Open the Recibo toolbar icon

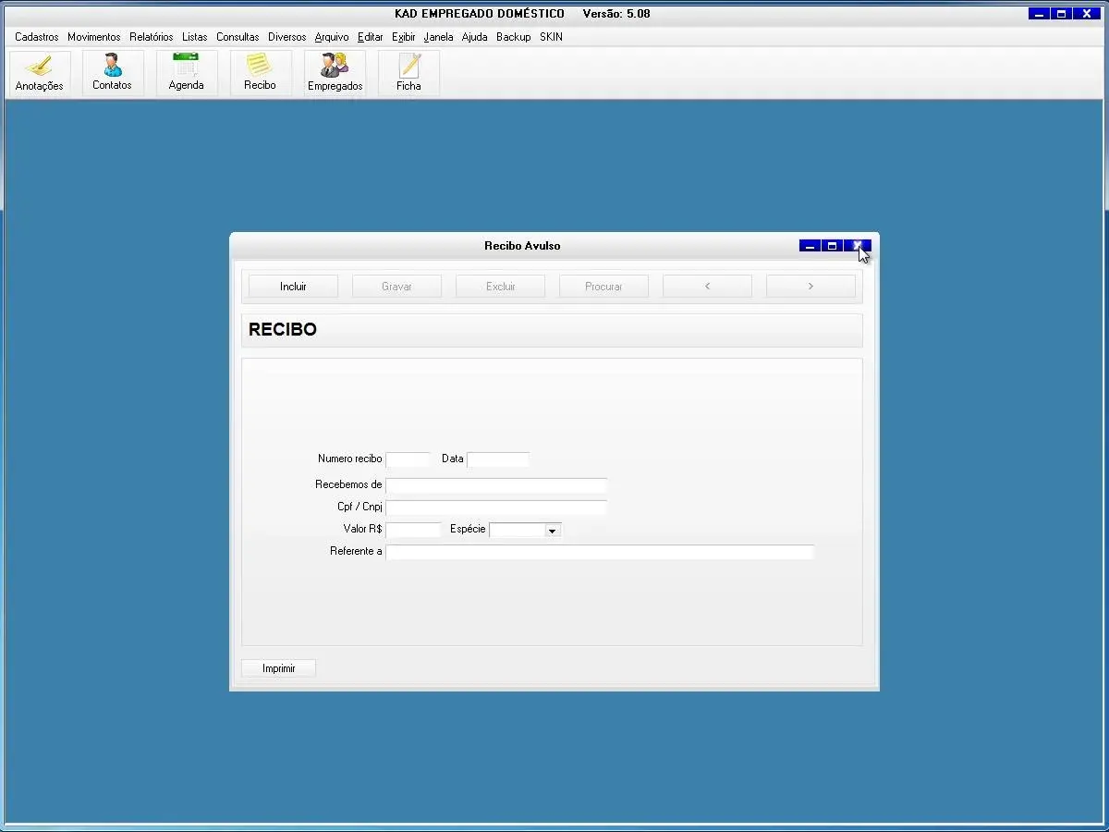pos(260,73)
